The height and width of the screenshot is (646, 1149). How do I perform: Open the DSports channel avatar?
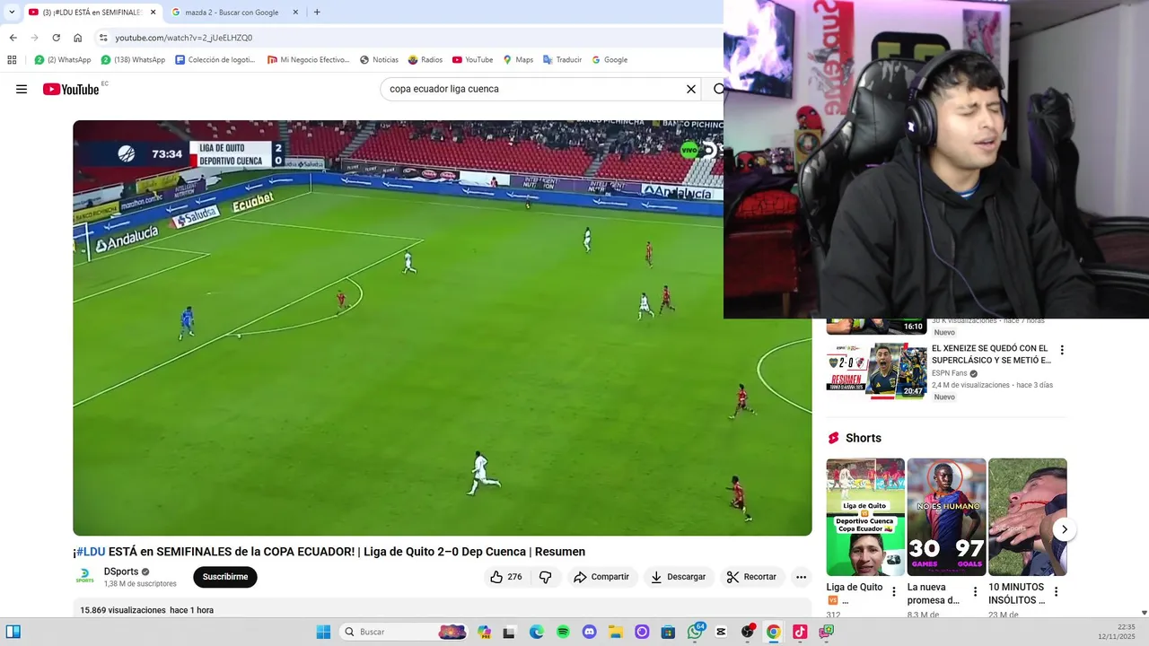pos(84,577)
